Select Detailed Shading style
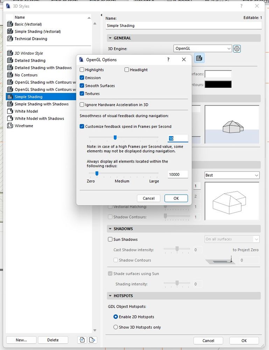This screenshot has width=269, height=350. click(30, 61)
